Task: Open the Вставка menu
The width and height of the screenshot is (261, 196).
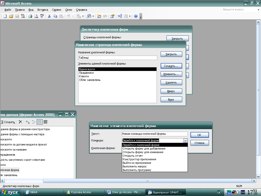Action: [43, 10]
